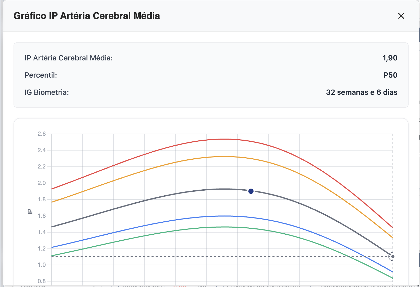This screenshot has width=420, height=287.
Task: Click the red upper percentile curve peak
Action: point(225,139)
